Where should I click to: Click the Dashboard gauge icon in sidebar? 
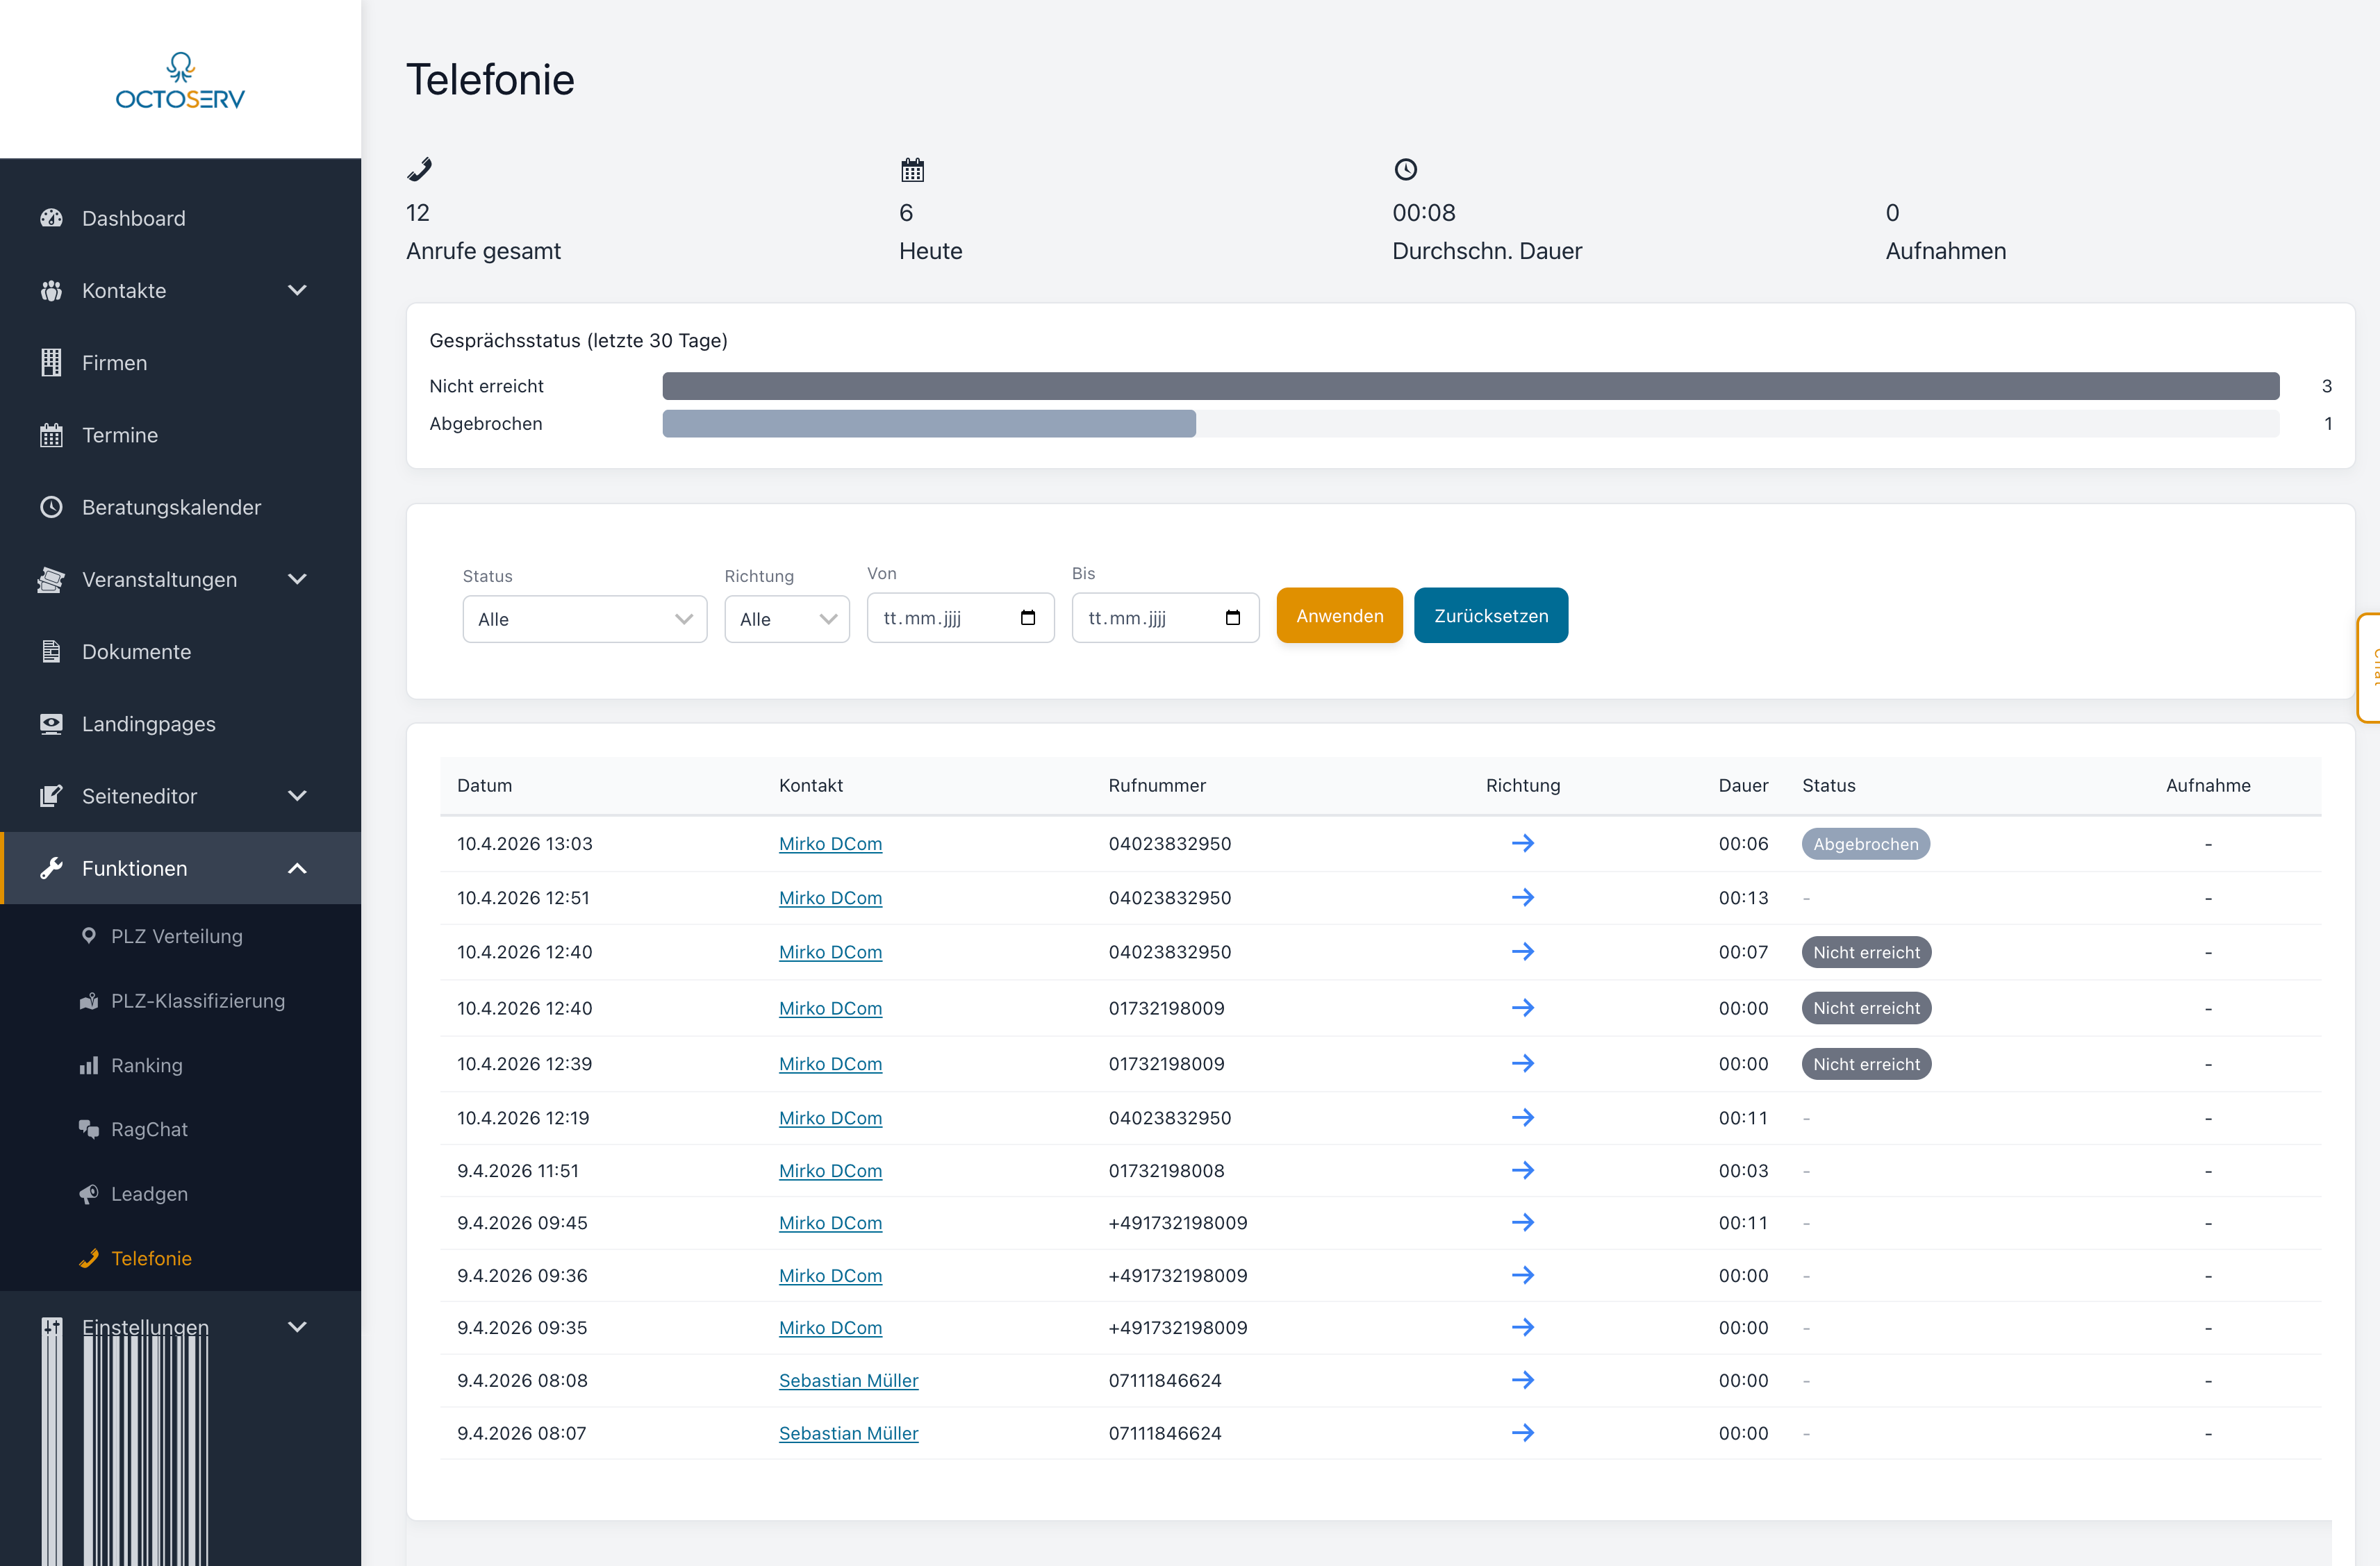tap(51, 218)
